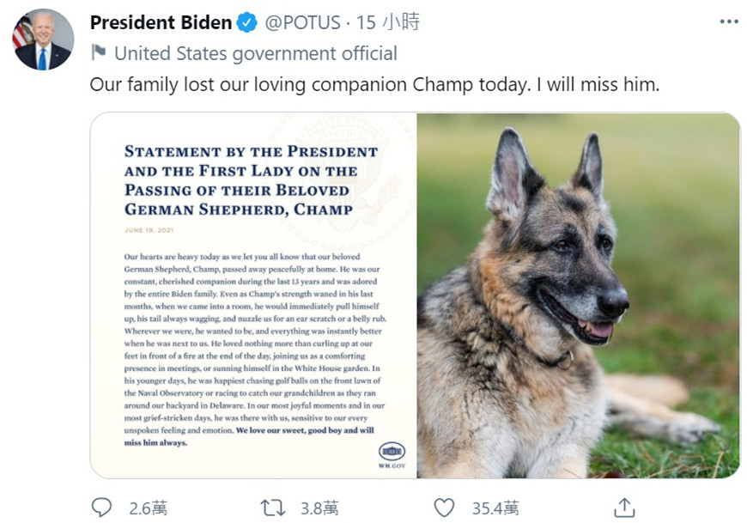
Task: Click the June 19, 2021 date line
Action: coord(149,230)
